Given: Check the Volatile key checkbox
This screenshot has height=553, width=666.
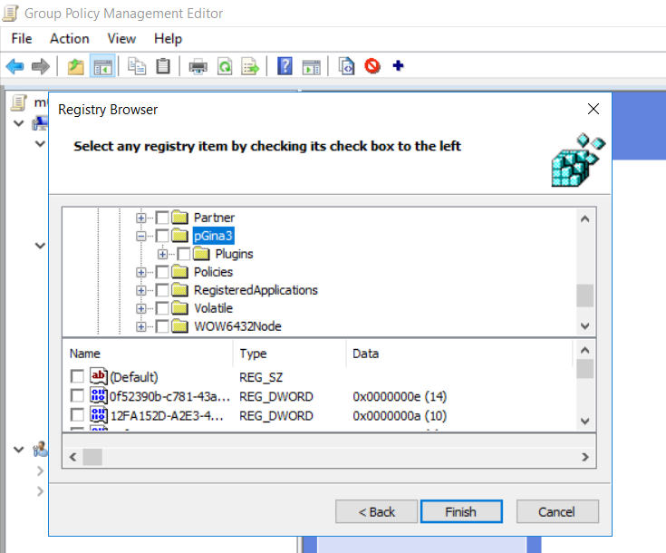Looking at the screenshot, I should point(162,308).
